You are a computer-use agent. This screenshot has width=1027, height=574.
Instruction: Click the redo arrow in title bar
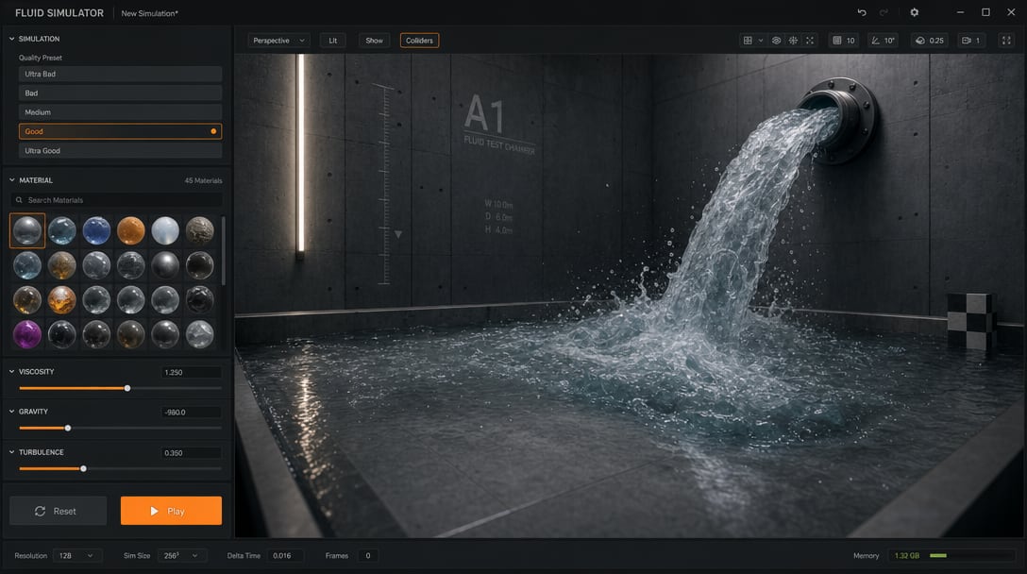tap(884, 12)
